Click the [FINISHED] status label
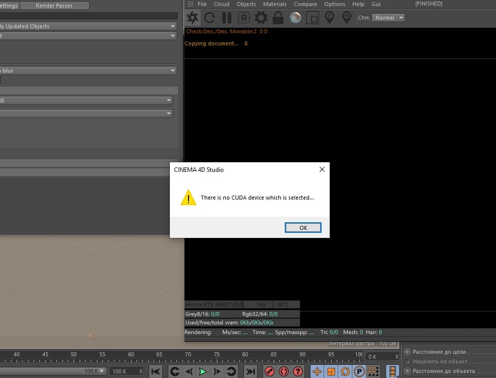Screen dimensions: 496x378 point(428,4)
